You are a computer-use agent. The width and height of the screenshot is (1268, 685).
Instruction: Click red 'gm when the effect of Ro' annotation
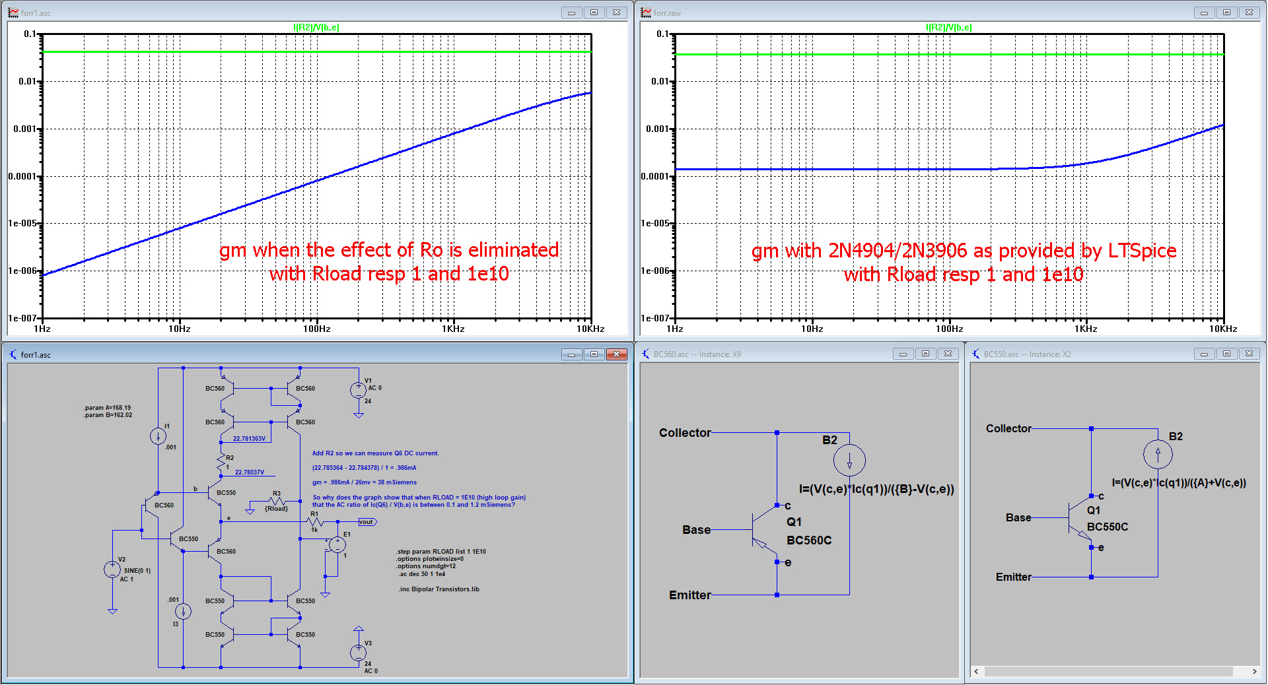point(389,250)
